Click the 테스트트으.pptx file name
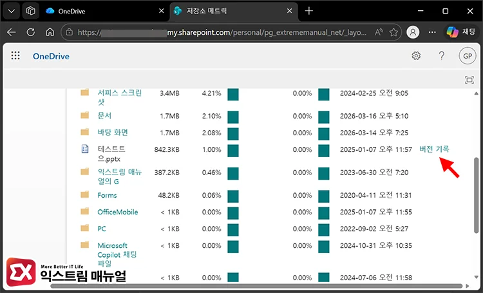The height and width of the screenshot is (293, 483). click(x=111, y=154)
